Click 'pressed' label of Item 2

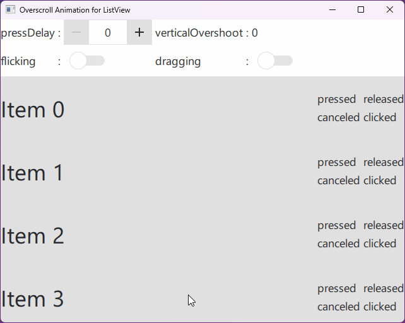tap(337, 225)
